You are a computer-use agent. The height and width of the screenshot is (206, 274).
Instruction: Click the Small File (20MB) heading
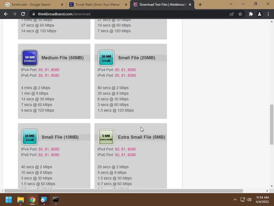pyautogui.click(x=137, y=58)
